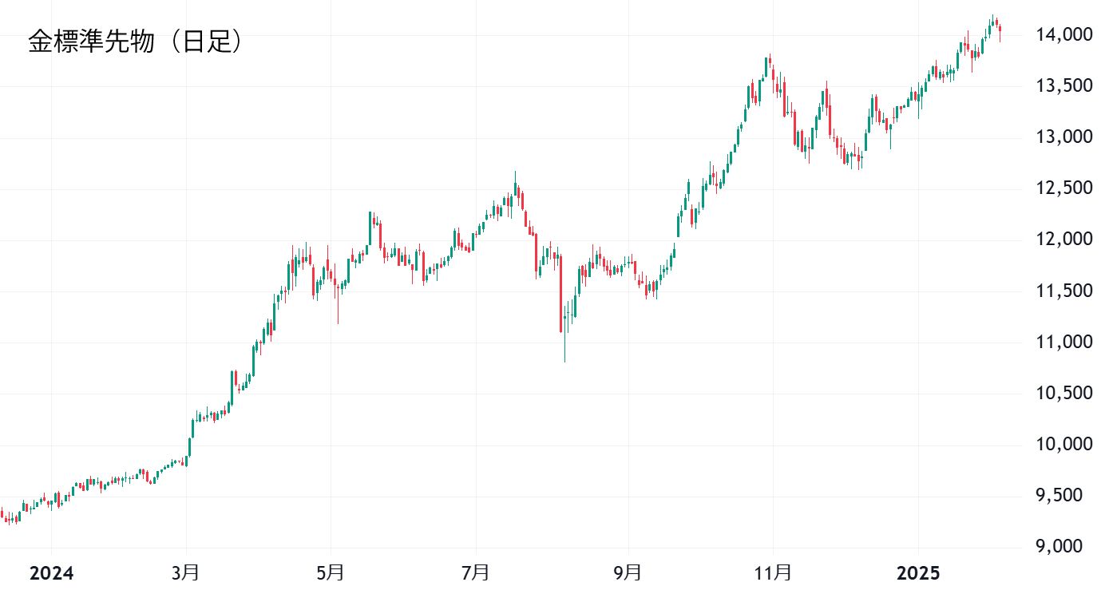The height and width of the screenshot is (590, 1101).
Task: Select the 9月 date label
Action: pyautogui.click(x=628, y=573)
